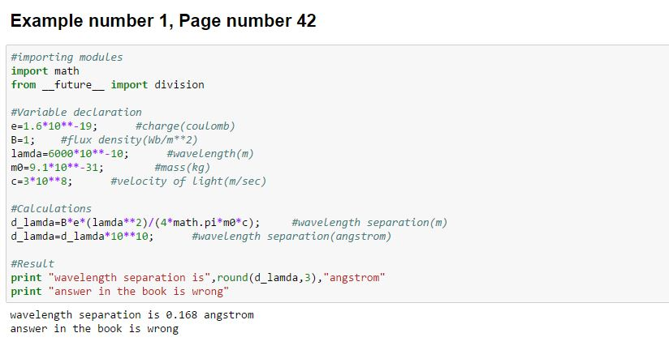Image resolution: width=669 pixels, height=350 pixels.
Task: Place cursor on the 'B=1;' statement
Action: click(24, 139)
